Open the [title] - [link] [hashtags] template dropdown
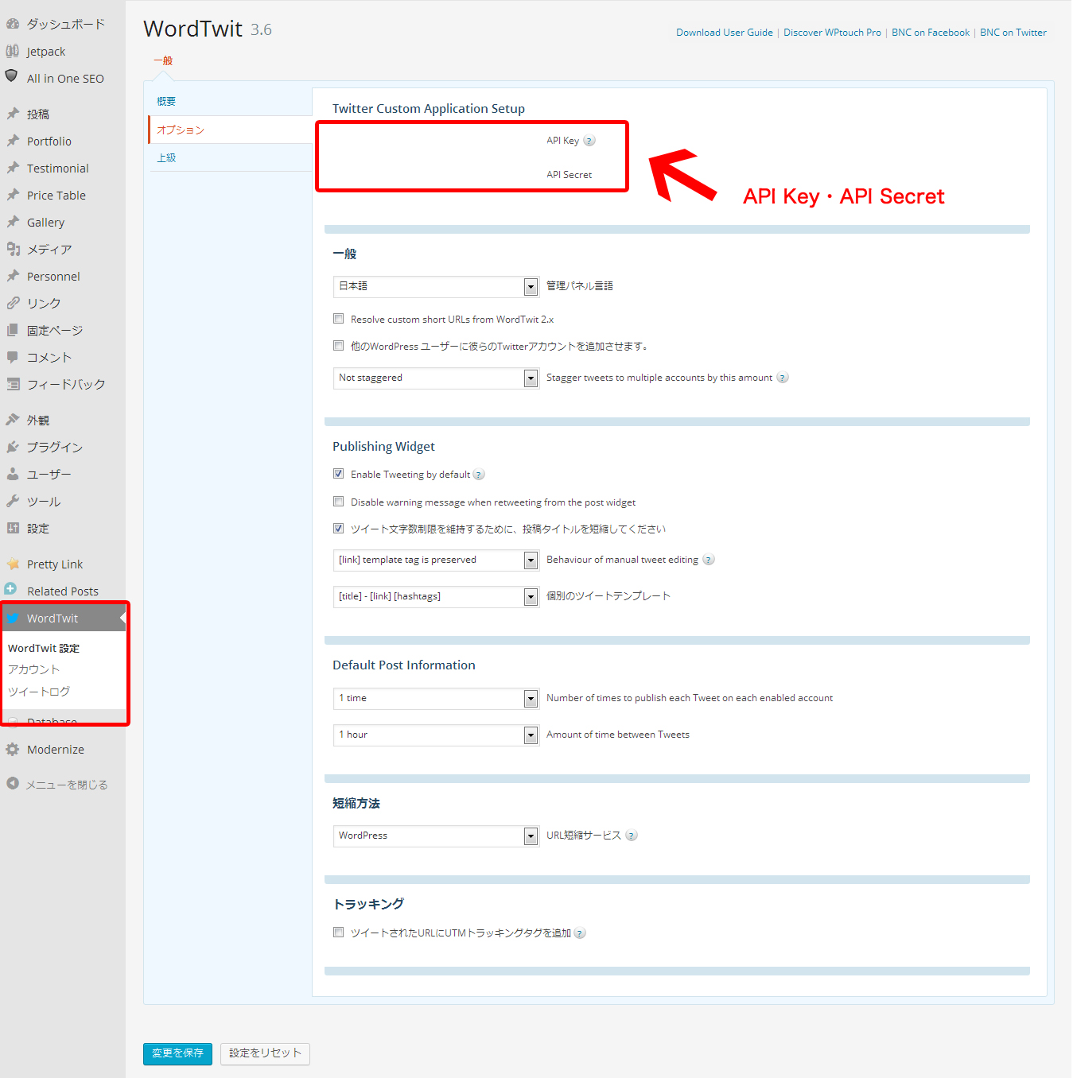 (436, 596)
